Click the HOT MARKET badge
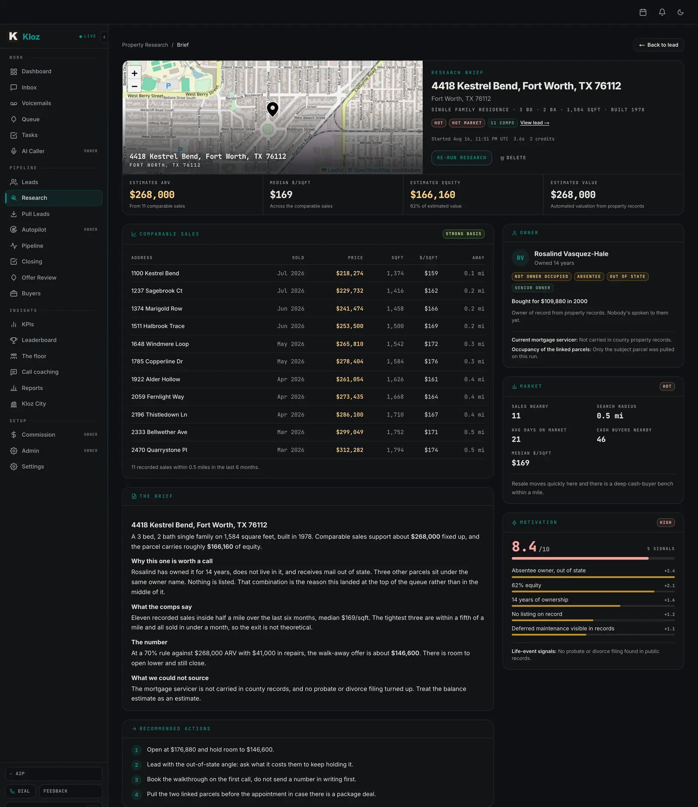 pyautogui.click(x=467, y=123)
